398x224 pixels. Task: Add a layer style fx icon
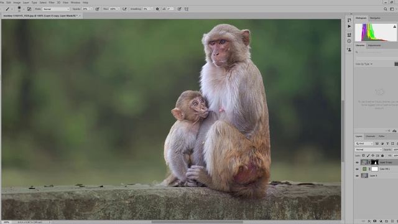pyautogui.click(x=369, y=222)
